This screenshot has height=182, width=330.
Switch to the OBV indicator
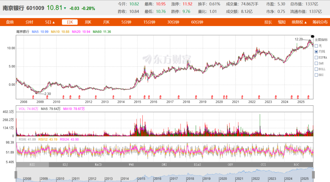(230, 165)
